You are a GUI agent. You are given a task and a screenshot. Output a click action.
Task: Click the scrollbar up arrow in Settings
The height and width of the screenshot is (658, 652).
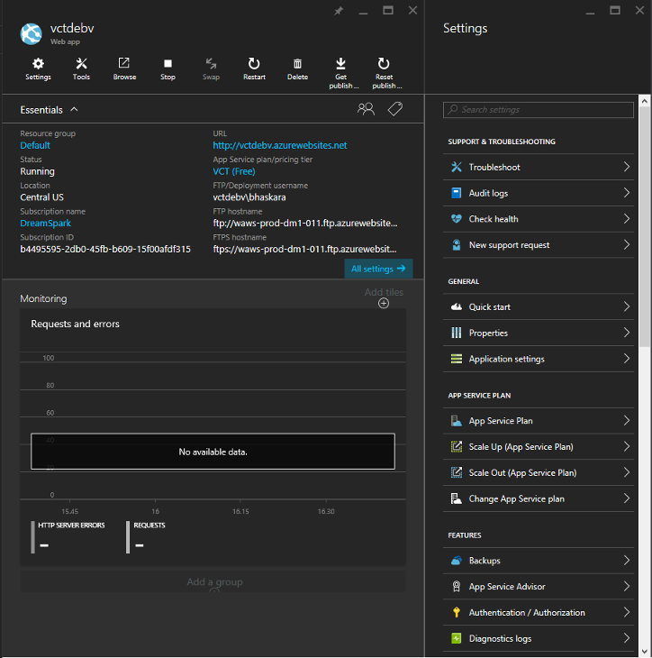click(x=645, y=101)
